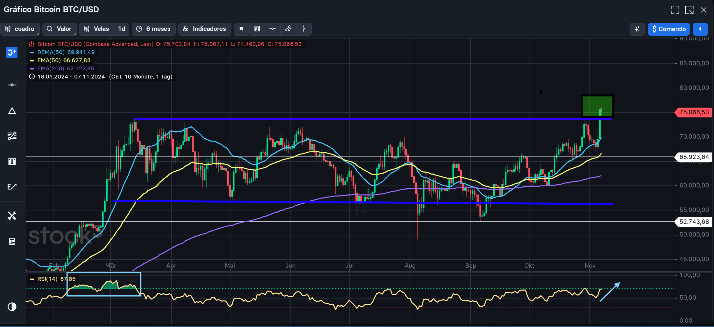
Task: Click the bookmark flag icon in toolbar
Action: click(x=241, y=29)
